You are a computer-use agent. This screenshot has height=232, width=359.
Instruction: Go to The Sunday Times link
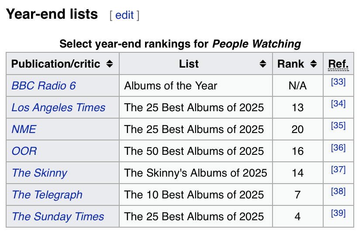[x=58, y=216]
